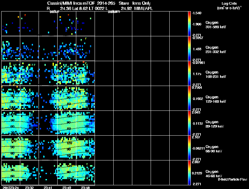This screenshot has height=189, width=249.
Task: Click the '0.7504' color scale value
Action: tap(197, 88)
